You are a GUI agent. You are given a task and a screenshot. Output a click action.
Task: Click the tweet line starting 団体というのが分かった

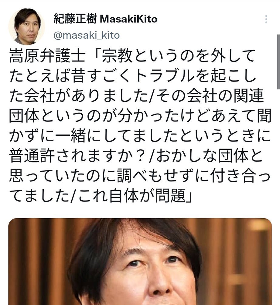(140, 116)
